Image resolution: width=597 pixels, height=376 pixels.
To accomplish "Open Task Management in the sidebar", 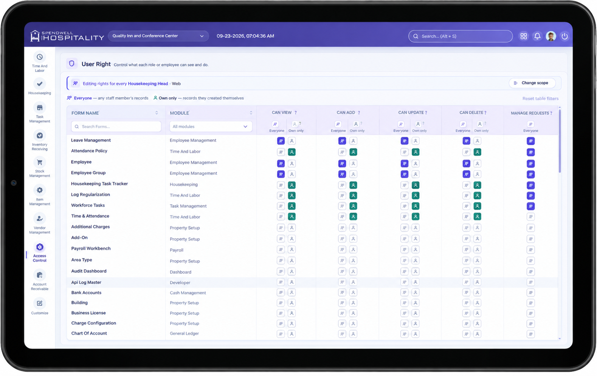I will [40, 112].
